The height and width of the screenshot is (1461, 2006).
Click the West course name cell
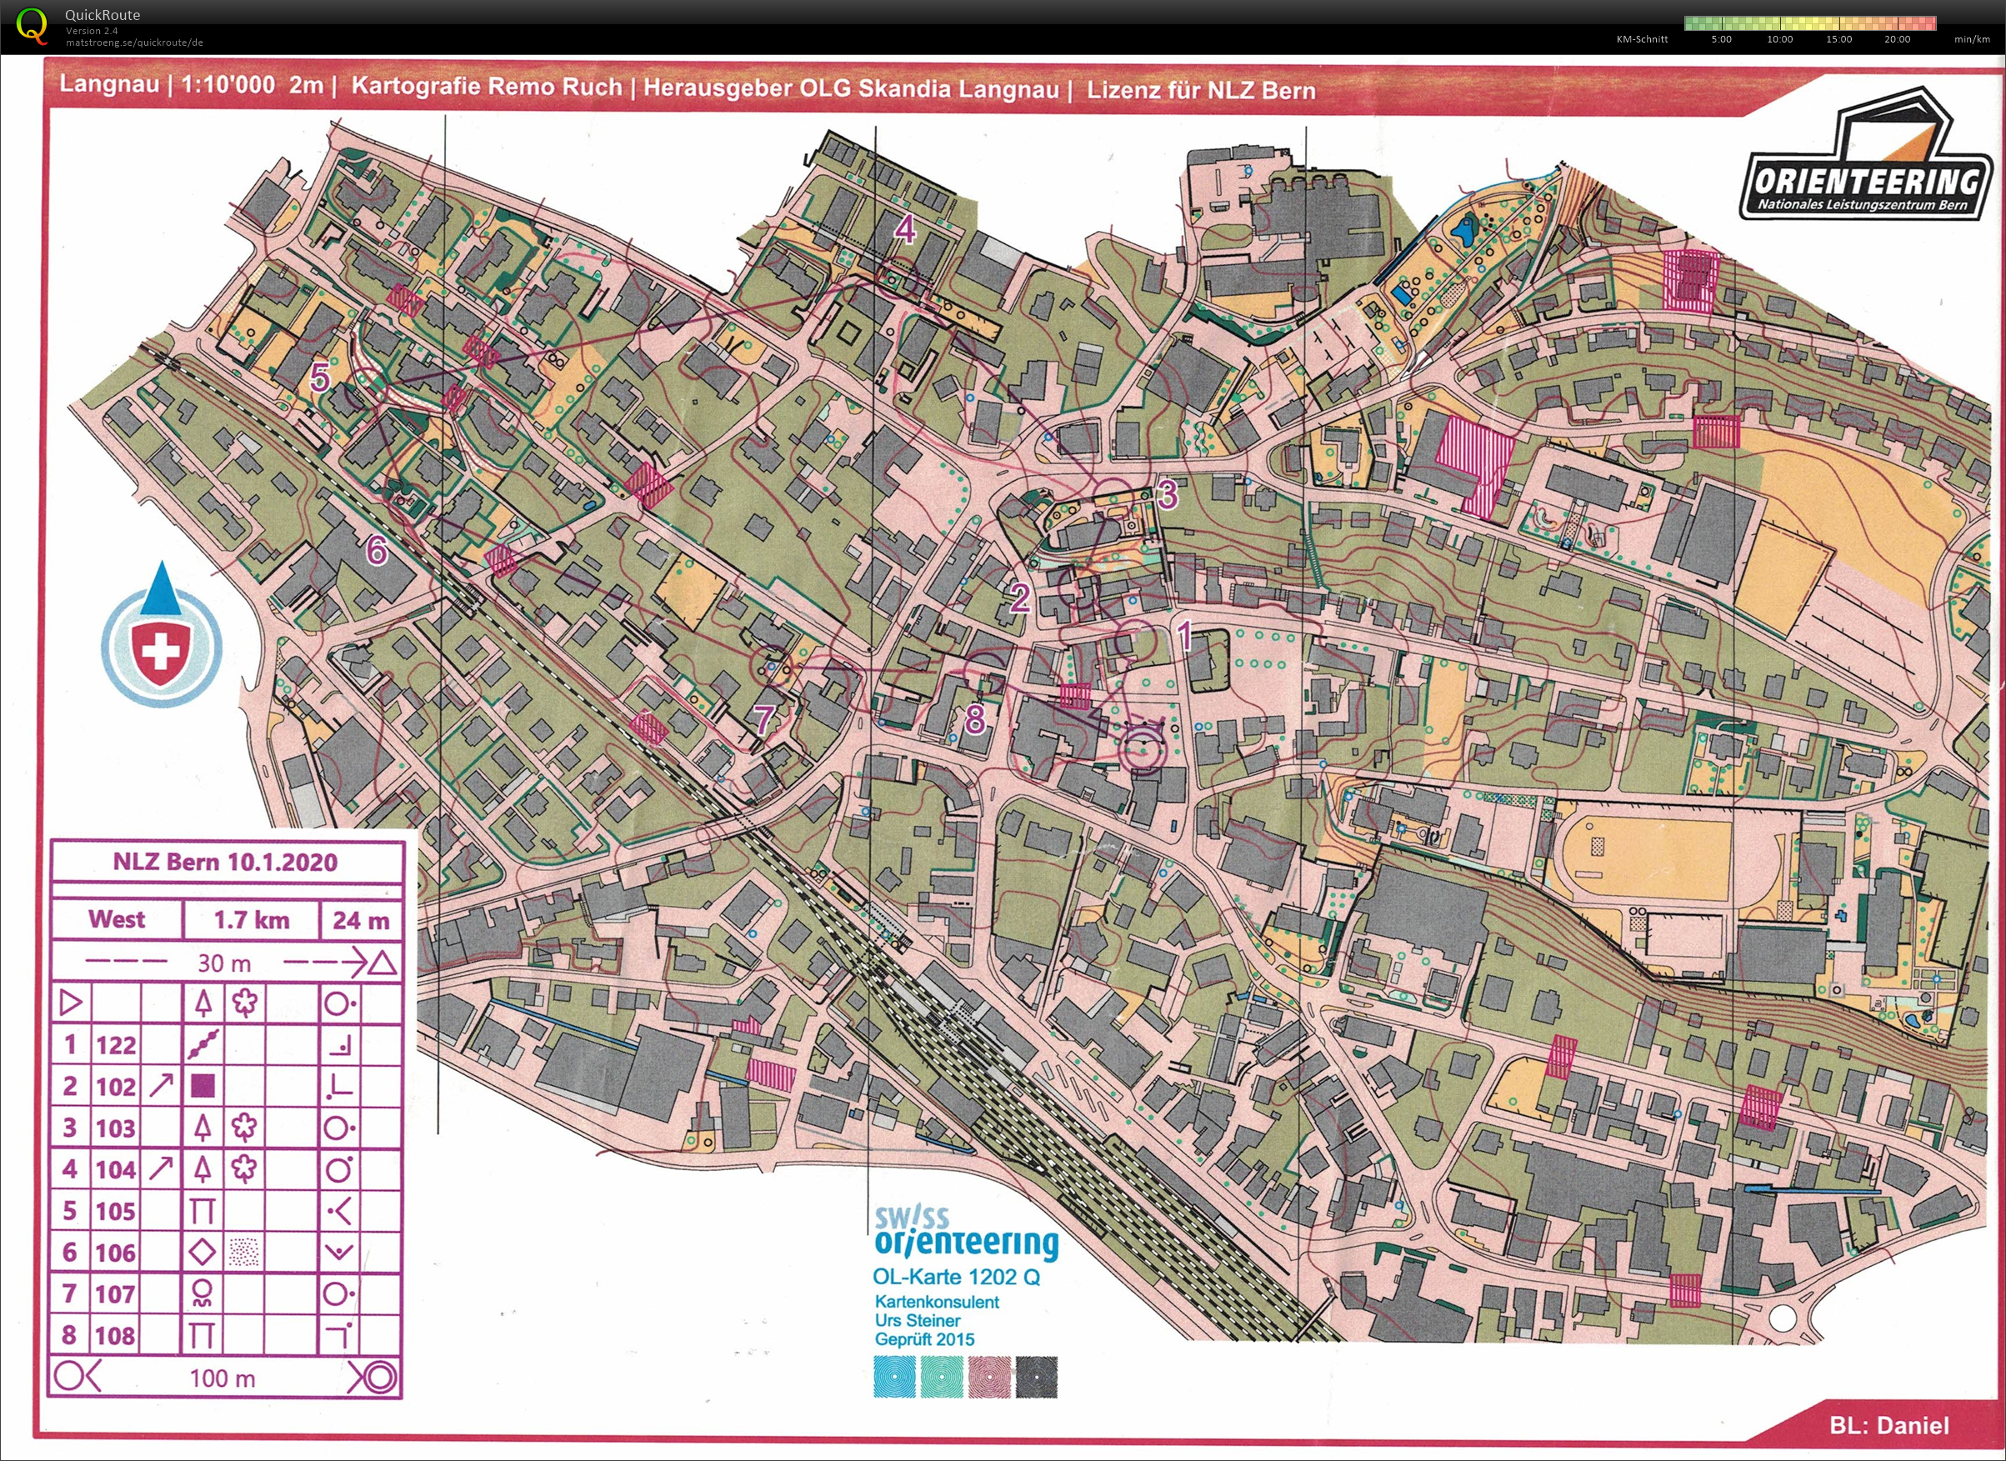(x=117, y=920)
